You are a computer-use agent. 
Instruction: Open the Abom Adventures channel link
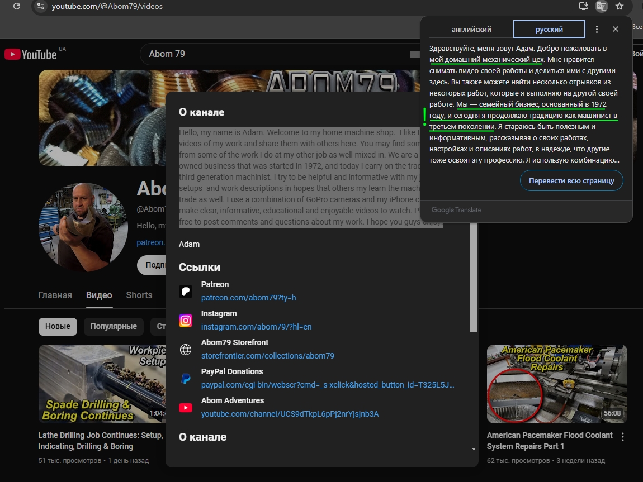coord(290,414)
